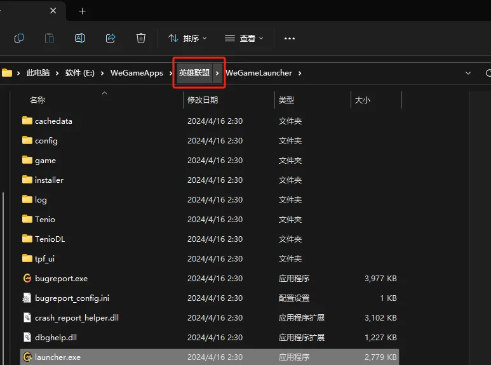491x365 pixels.
Task: Expand chevron after 软件 (E:) breadcrumb
Action: point(102,73)
